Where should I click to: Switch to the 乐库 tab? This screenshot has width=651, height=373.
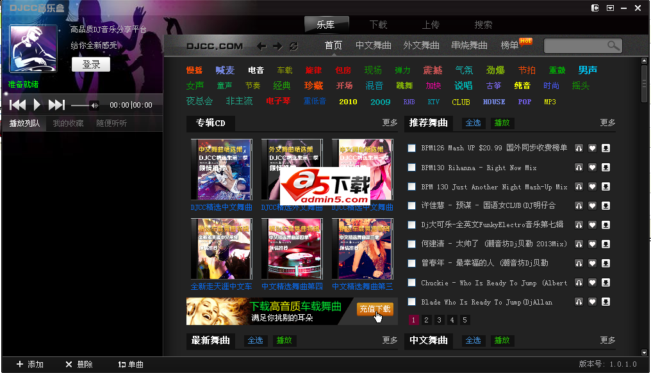tap(326, 25)
